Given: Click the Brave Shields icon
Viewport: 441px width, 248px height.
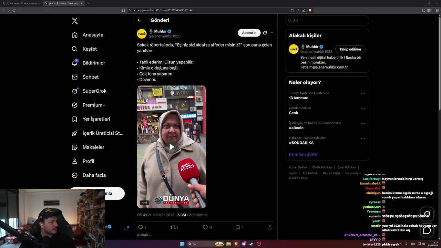Looking at the screenshot, I should click(x=310, y=10).
